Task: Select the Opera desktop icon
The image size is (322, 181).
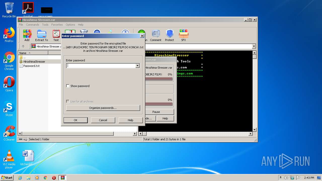Action: click(x=9, y=84)
